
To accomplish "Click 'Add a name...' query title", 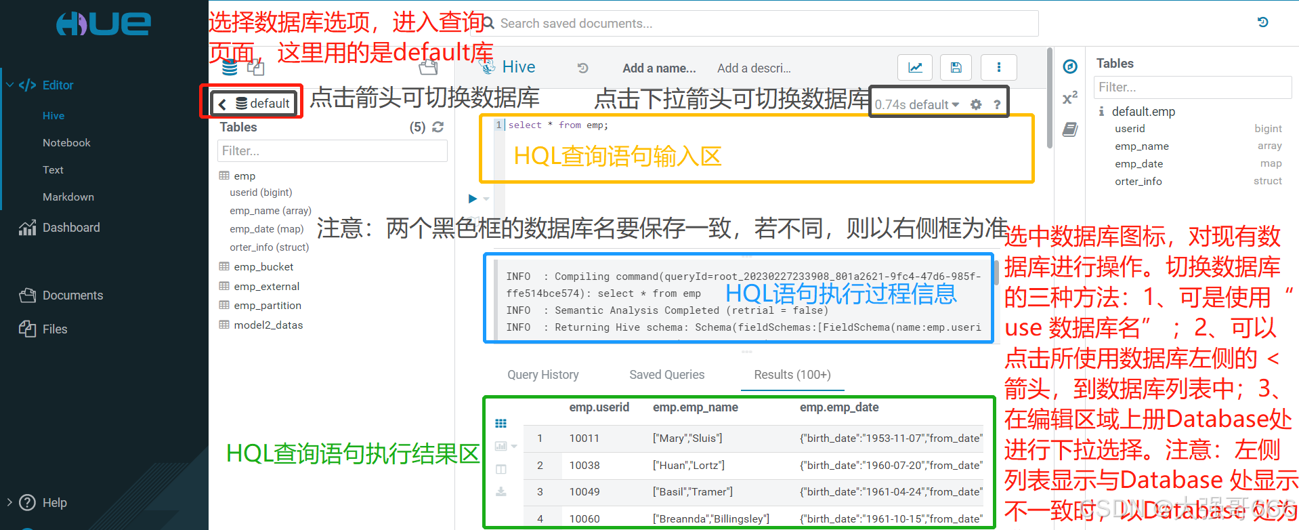I will point(659,68).
